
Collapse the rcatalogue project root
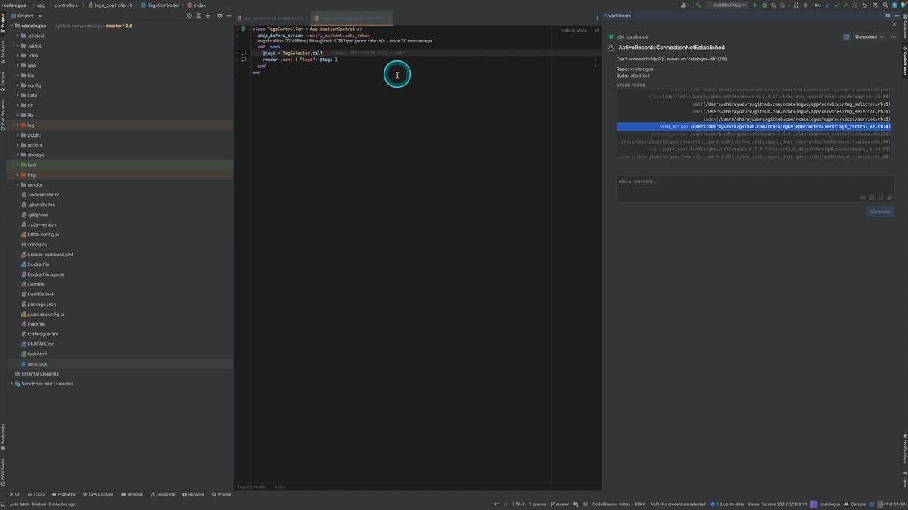point(11,26)
